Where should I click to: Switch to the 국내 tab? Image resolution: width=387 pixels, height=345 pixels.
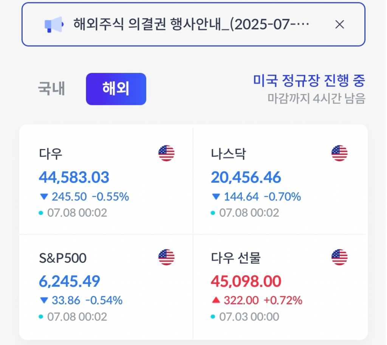pos(51,89)
